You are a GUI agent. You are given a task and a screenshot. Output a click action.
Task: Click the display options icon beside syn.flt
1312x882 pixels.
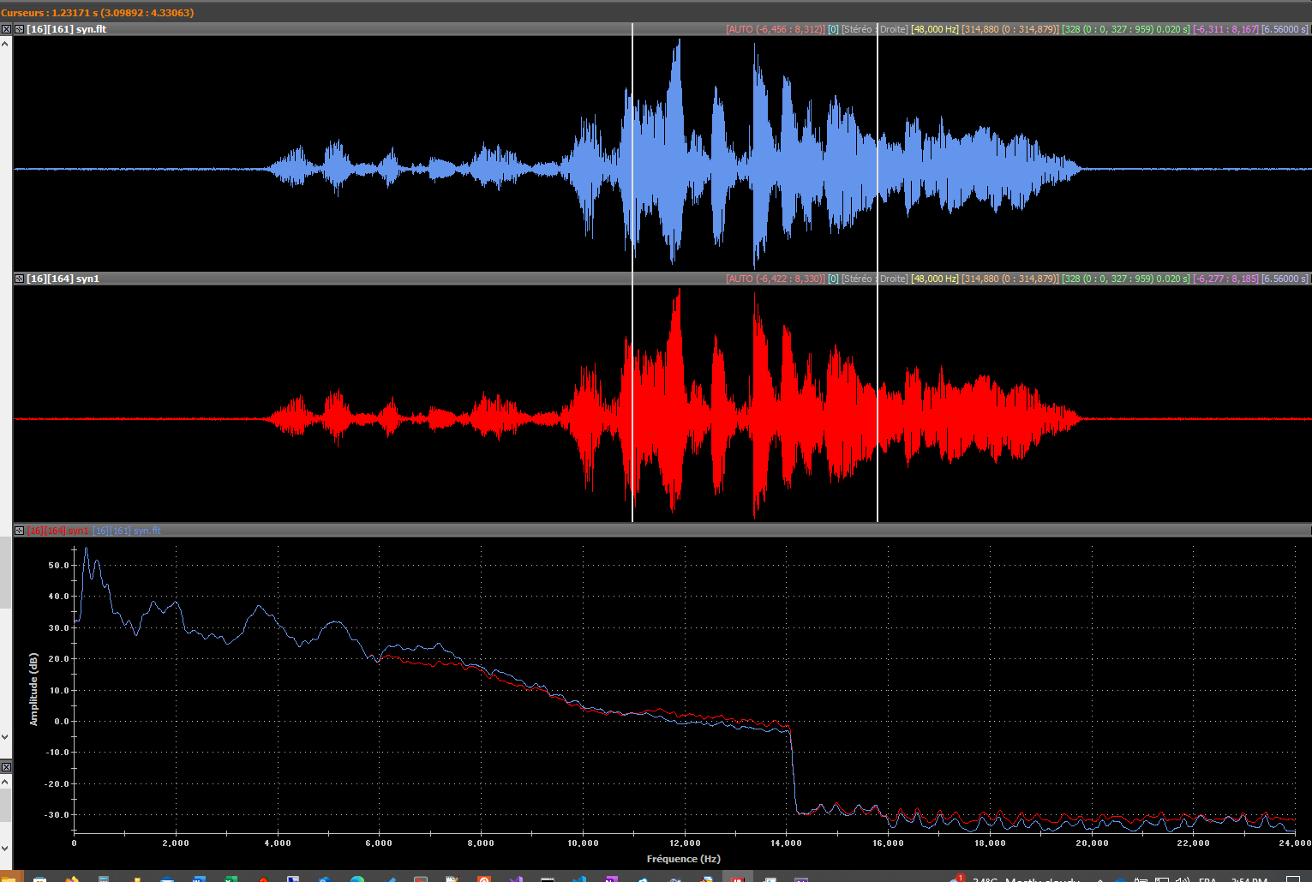click(x=19, y=29)
